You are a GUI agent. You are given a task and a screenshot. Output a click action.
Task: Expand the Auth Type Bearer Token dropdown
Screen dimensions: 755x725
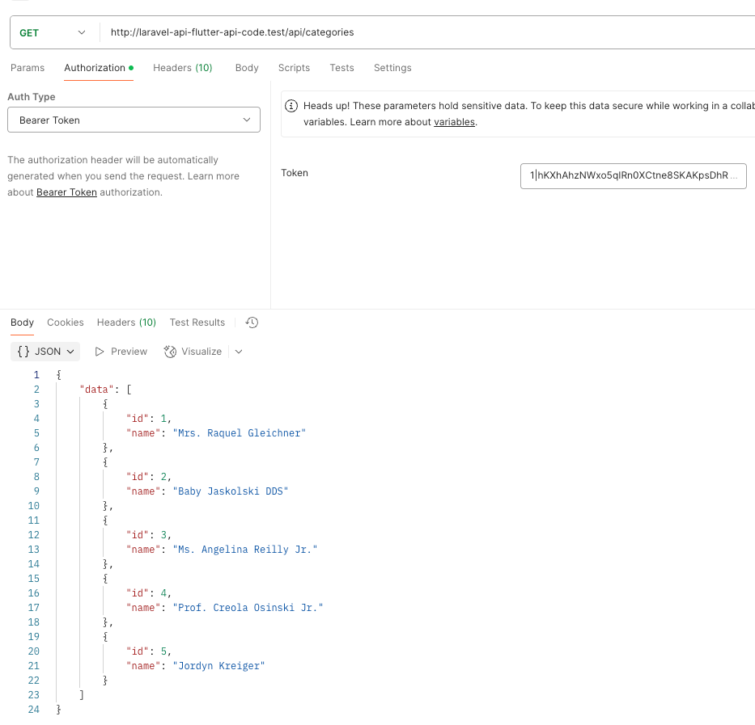134,120
